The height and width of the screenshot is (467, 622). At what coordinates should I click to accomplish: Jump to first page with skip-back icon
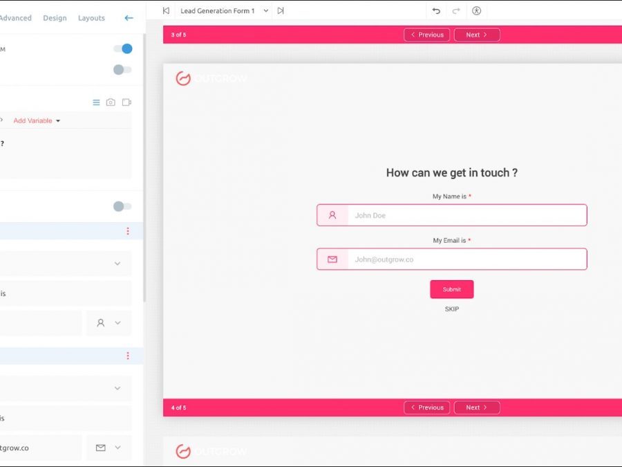pos(166,11)
